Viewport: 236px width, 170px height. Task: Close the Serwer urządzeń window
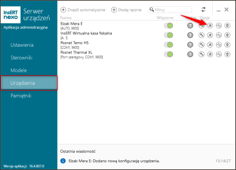click(226, 10)
